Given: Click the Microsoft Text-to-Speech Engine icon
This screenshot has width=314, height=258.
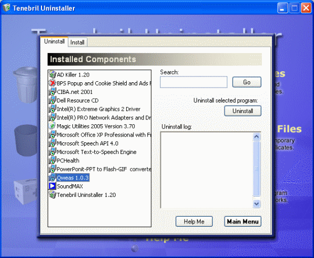Looking at the screenshot, I should click(x=52, y=152).
